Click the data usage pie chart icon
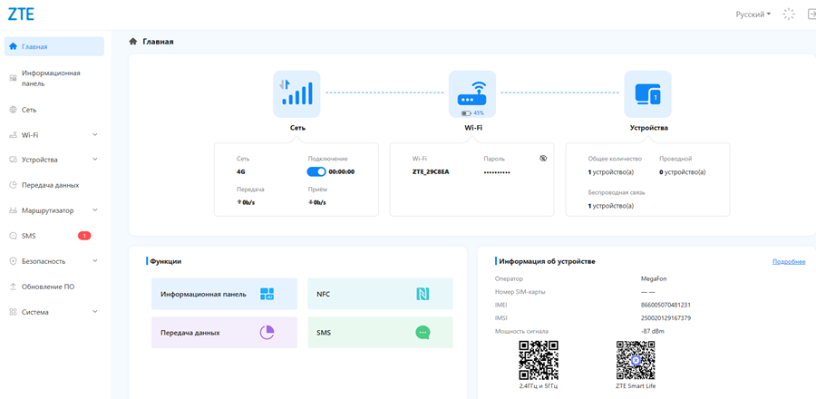816x399 pixels. click(x=267, y=333)
